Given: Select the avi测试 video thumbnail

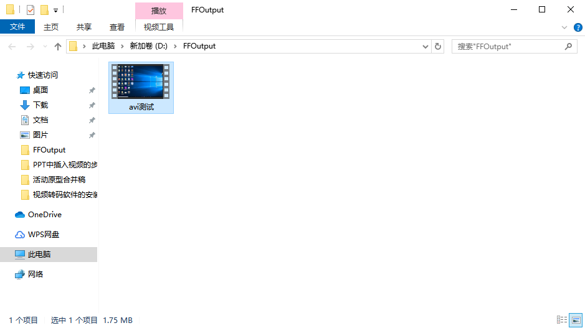Looking at the screenshot, I should click(x=141, y=87).
